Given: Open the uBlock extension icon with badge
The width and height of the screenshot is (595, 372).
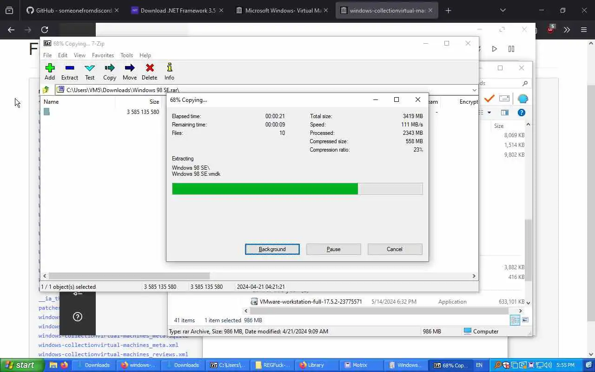Looking at the screenshot, I should click(550, 29).
